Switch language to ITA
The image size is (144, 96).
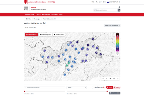point(97,2)
